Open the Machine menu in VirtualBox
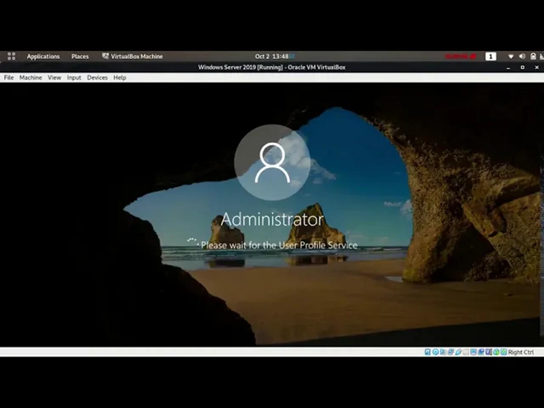The height and width of the screenshot is (408, 544). pos(30,77)
